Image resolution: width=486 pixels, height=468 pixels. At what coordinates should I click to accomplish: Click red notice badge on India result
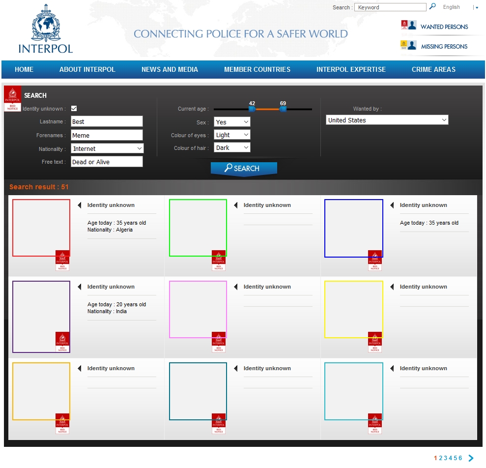point(62,342)
